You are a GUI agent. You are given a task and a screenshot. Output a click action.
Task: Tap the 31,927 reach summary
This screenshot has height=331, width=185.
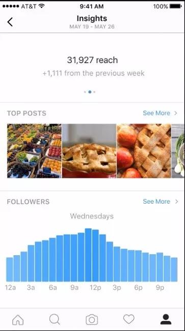[x=93, y=60]
